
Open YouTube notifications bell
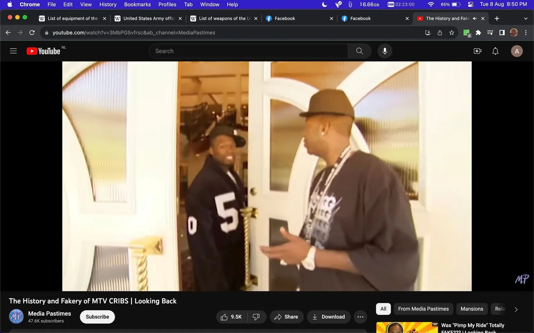[495, 51]
